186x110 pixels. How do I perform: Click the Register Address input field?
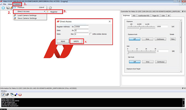(81, 27)
